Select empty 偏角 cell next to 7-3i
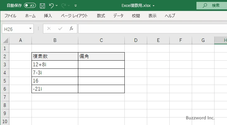Screen dimensions: 227x125 point(101,72)
